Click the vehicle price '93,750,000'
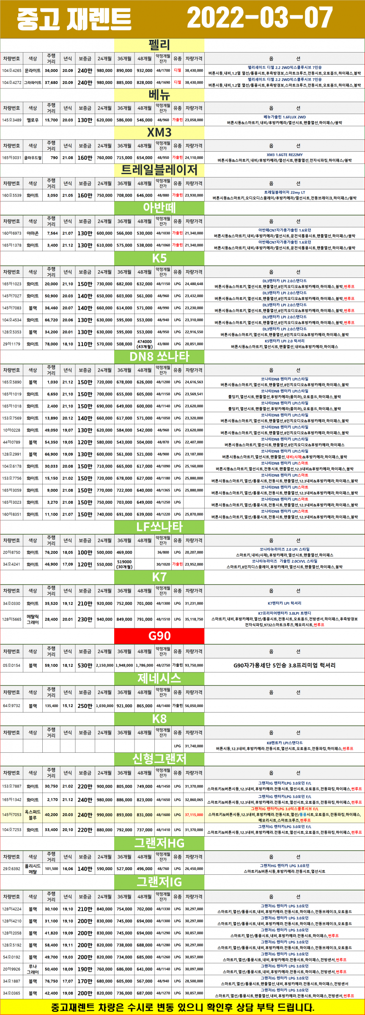The image size is (365, 1015). pyautogui.click(x=194, y=666)
